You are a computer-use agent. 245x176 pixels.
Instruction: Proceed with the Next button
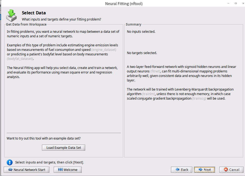click(205, 170)
